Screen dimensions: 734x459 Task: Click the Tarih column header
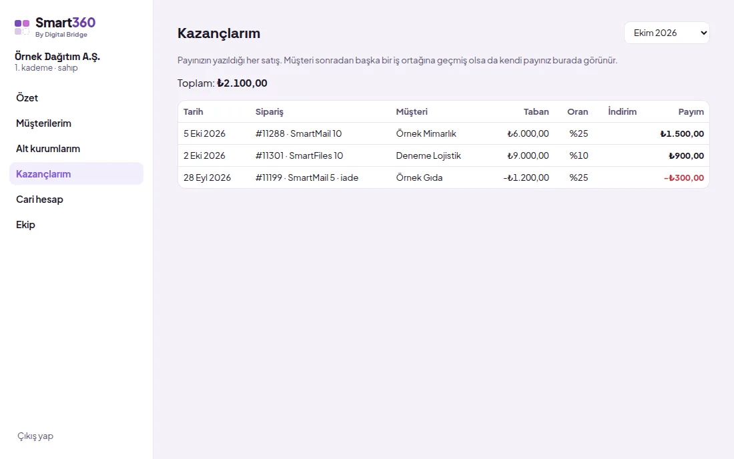click(x=193, y=111)
